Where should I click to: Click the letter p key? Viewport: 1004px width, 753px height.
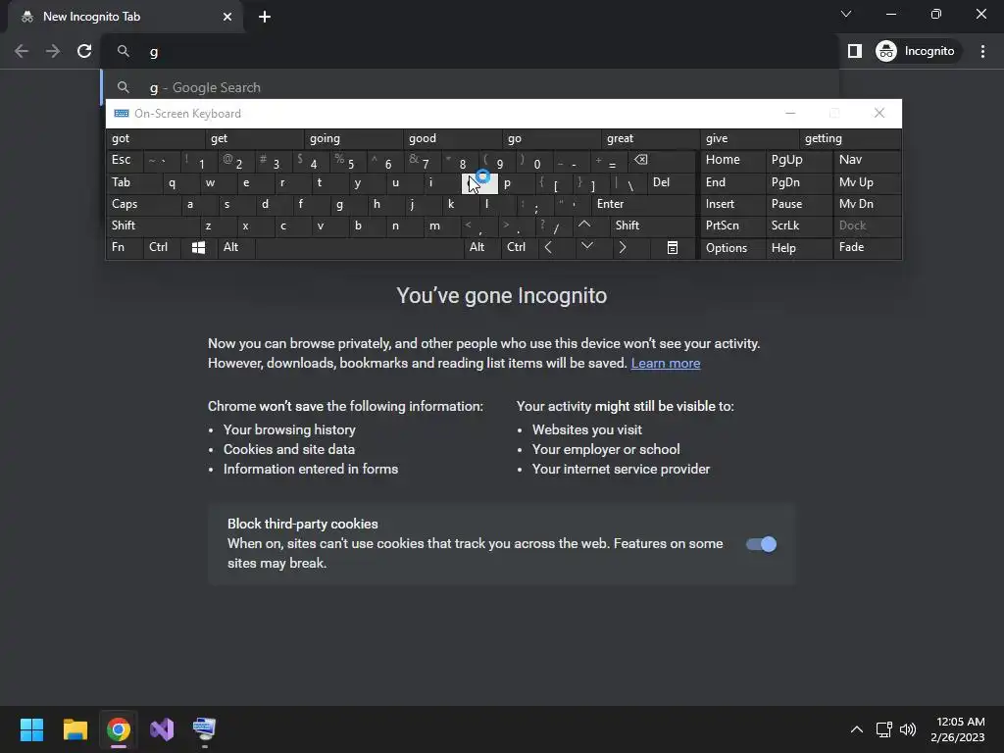tap(516, 182)
